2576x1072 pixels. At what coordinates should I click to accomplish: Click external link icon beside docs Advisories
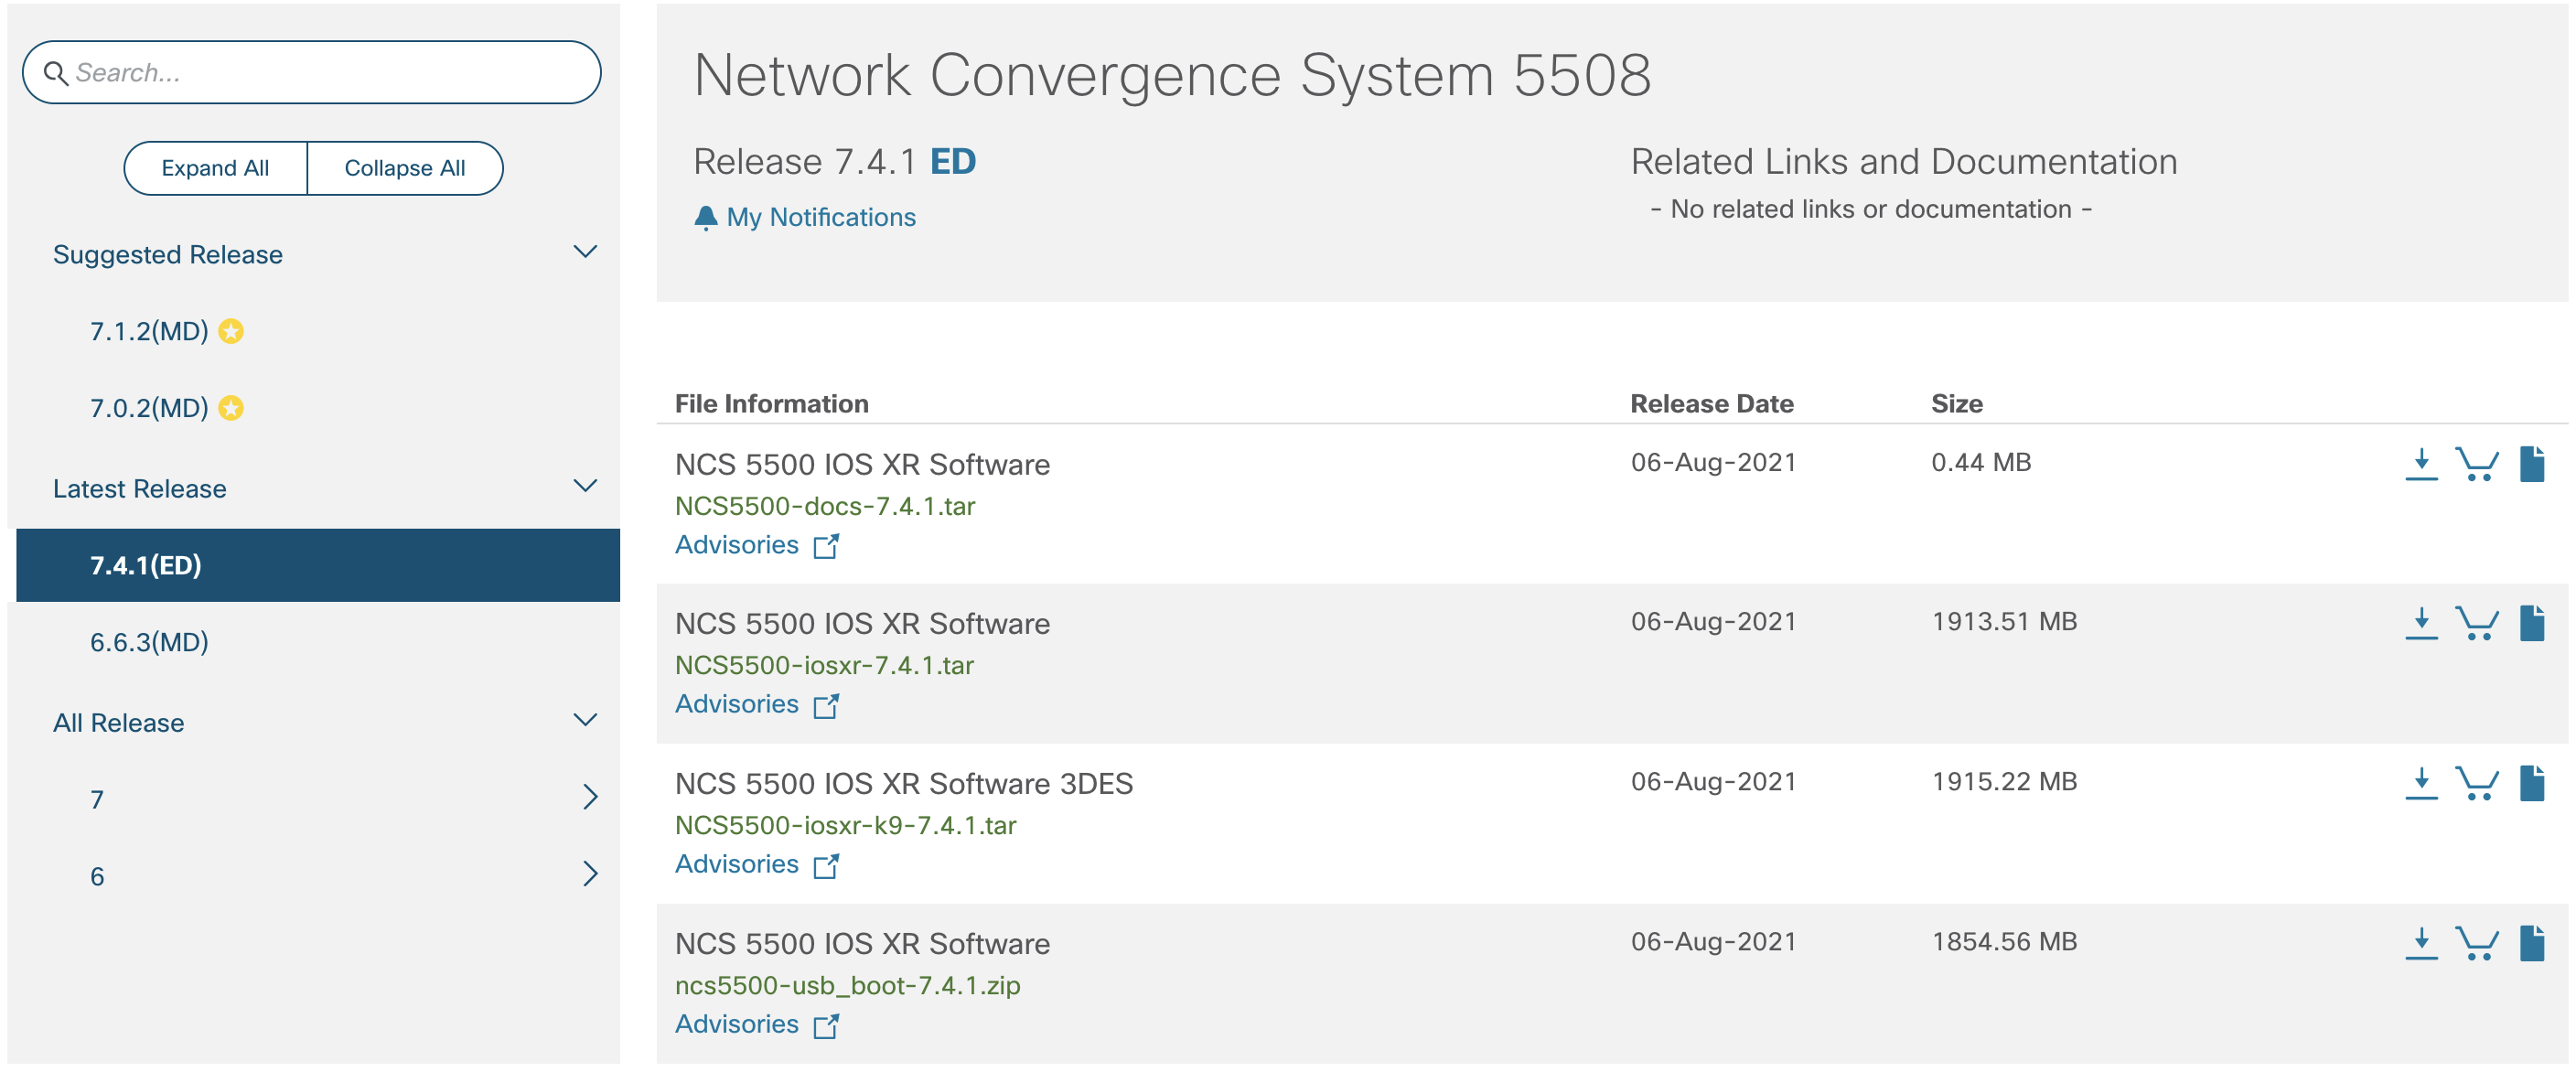pyautogui.click(x=826, y=546)
